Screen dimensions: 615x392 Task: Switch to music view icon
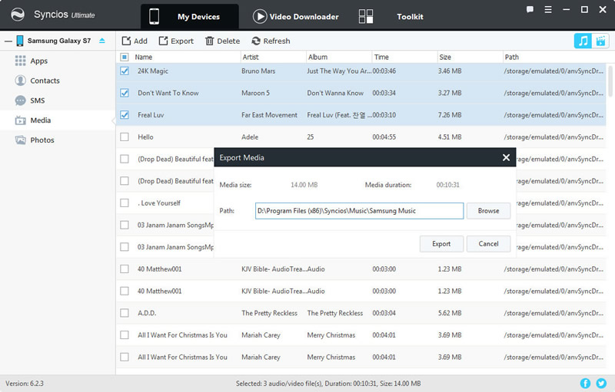click(583, 41)
